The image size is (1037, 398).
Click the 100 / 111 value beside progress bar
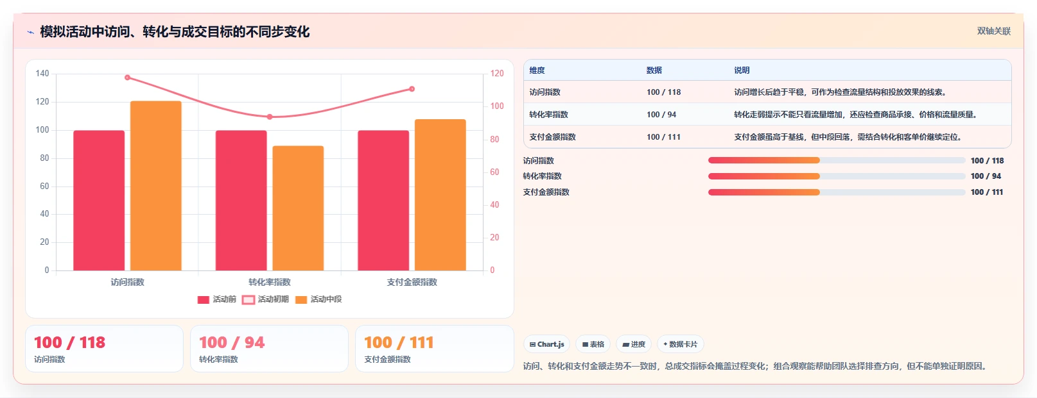(987, 192)
